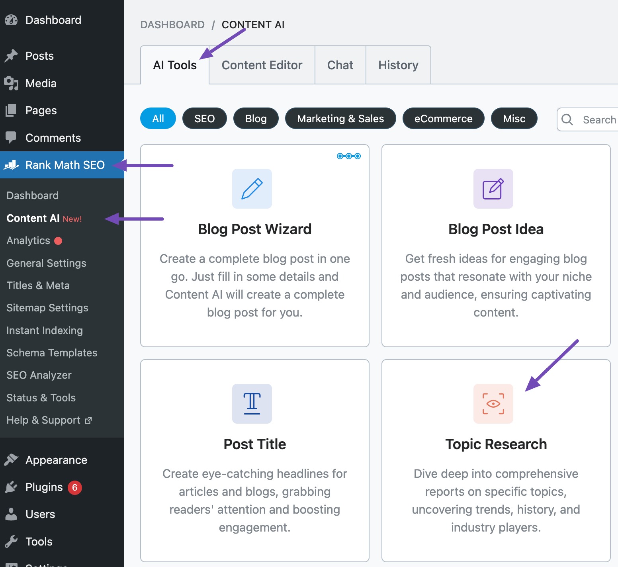This screenshot has width=618, height=567.
Task: Expand the Appearance sidebar menu
Action: click(x=56, y=460)
